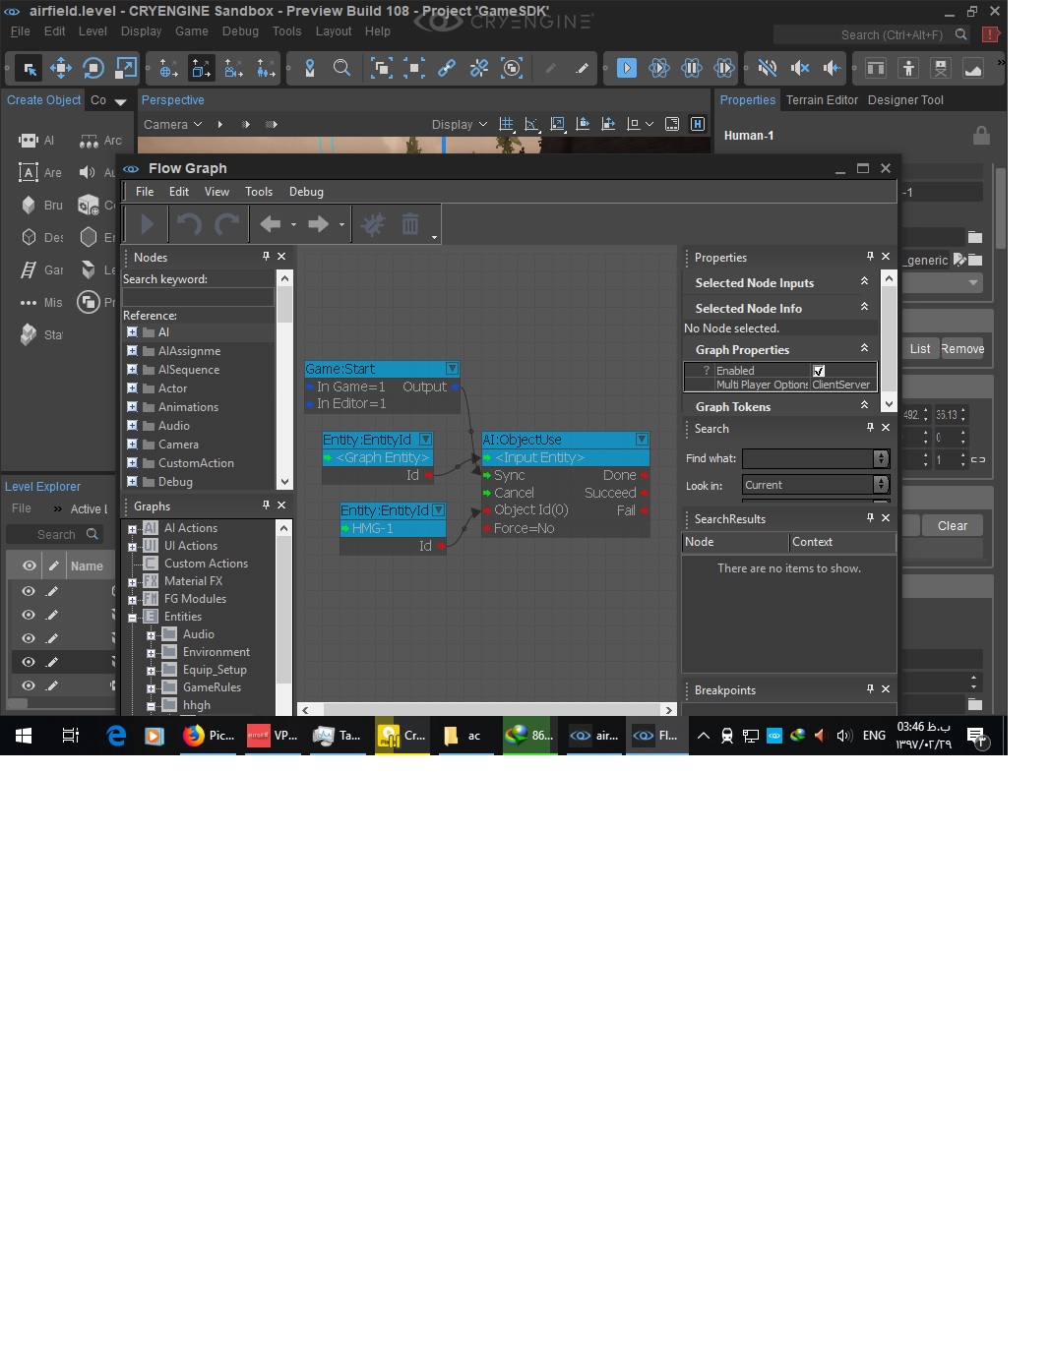The height and width of the screenshot is (1369, 1051).
Task: Toggle visibility eye of third Level Explorer row
Action: point(29,638)
